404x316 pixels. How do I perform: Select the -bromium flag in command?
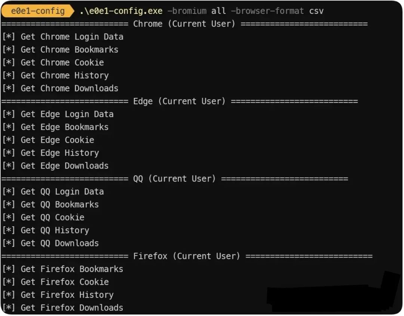tap(187, 11)
